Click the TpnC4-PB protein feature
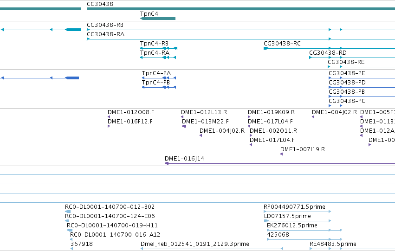 coord(159,87)
